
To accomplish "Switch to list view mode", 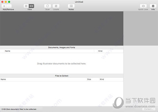I will click(26, 6).
